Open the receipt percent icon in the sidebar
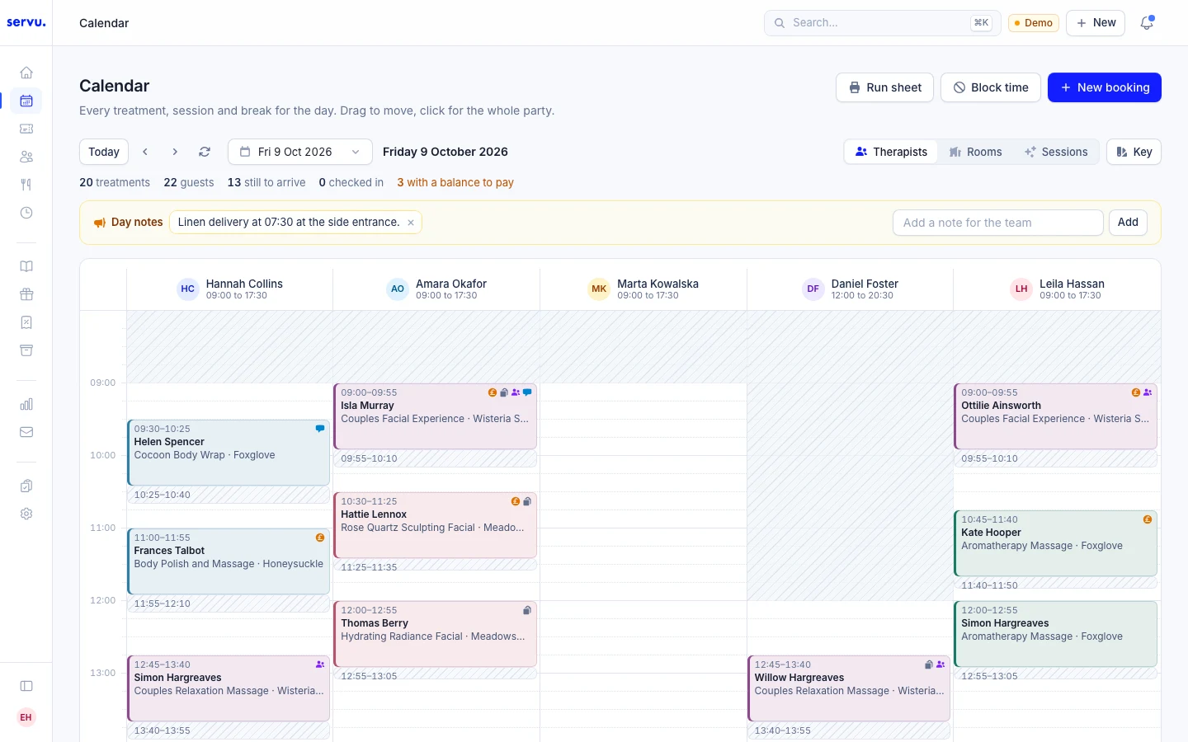The width and height of the screenshot is (1188, 742). (26, 322)
